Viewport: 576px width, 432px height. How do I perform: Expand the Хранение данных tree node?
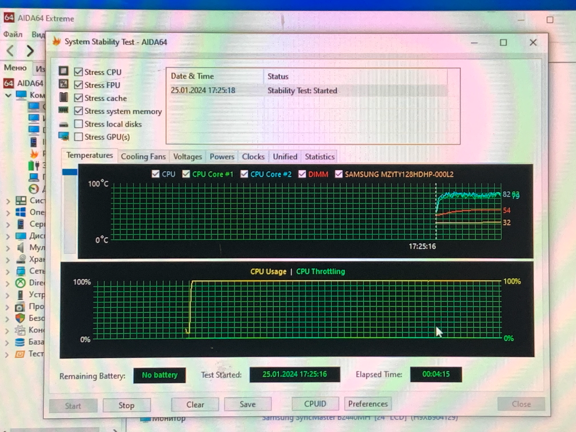[8, 260]
